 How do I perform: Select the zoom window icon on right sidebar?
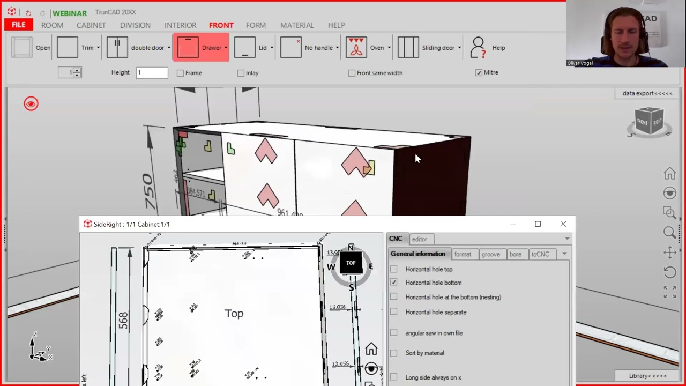(670, 213)
